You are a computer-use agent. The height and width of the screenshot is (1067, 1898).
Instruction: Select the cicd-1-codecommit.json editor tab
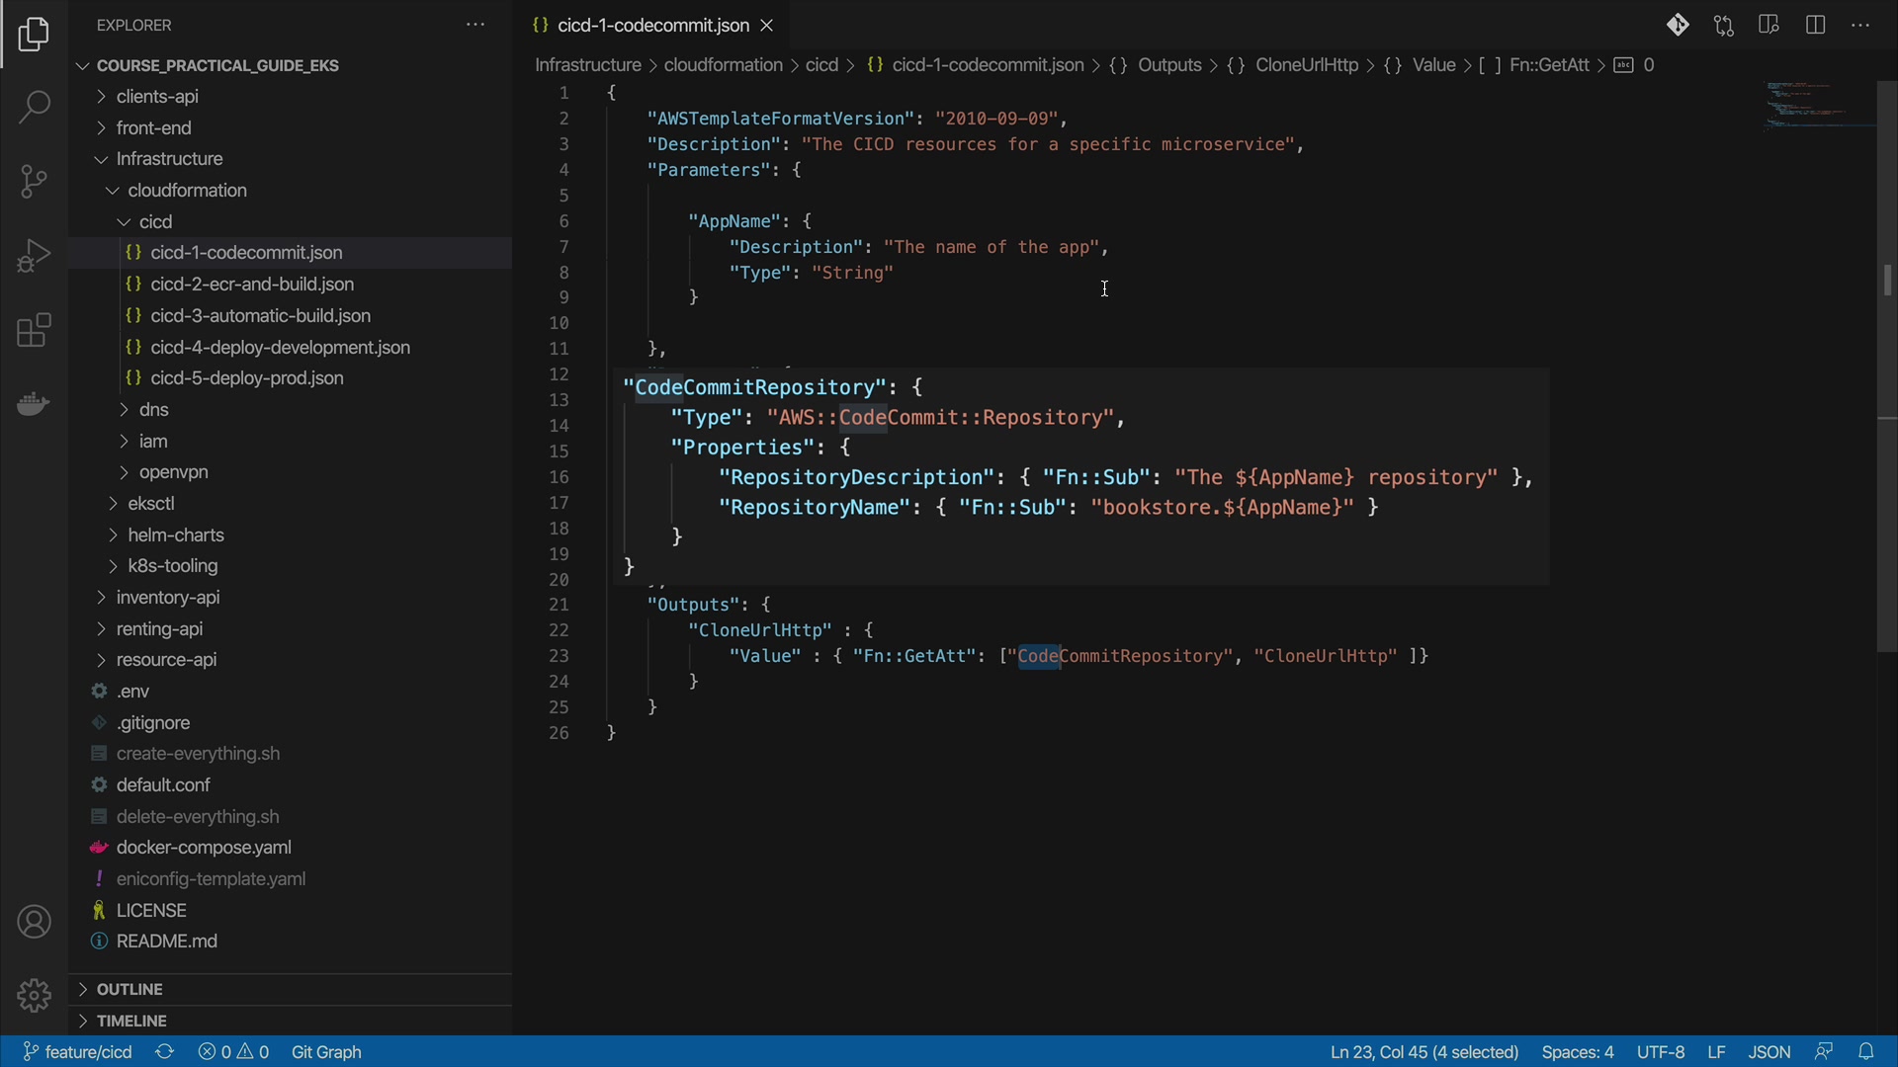[651, 26]
